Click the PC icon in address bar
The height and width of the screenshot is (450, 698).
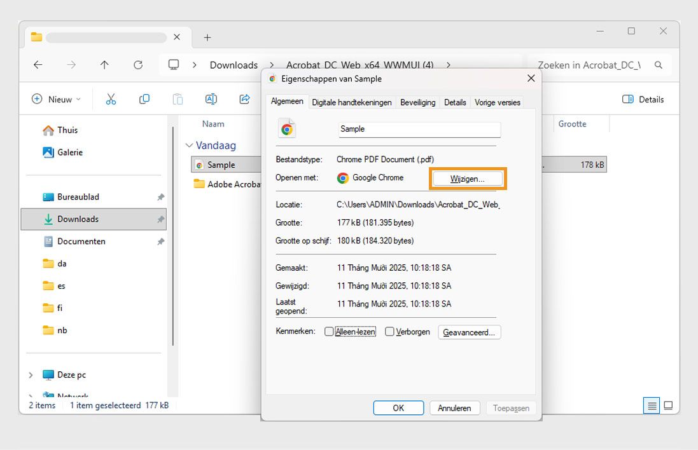[x=174, y=65]
